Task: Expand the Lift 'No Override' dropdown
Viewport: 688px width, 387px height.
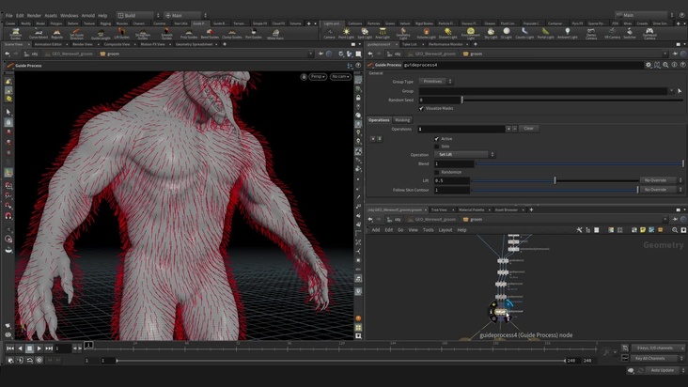Action: coord(662,180)
